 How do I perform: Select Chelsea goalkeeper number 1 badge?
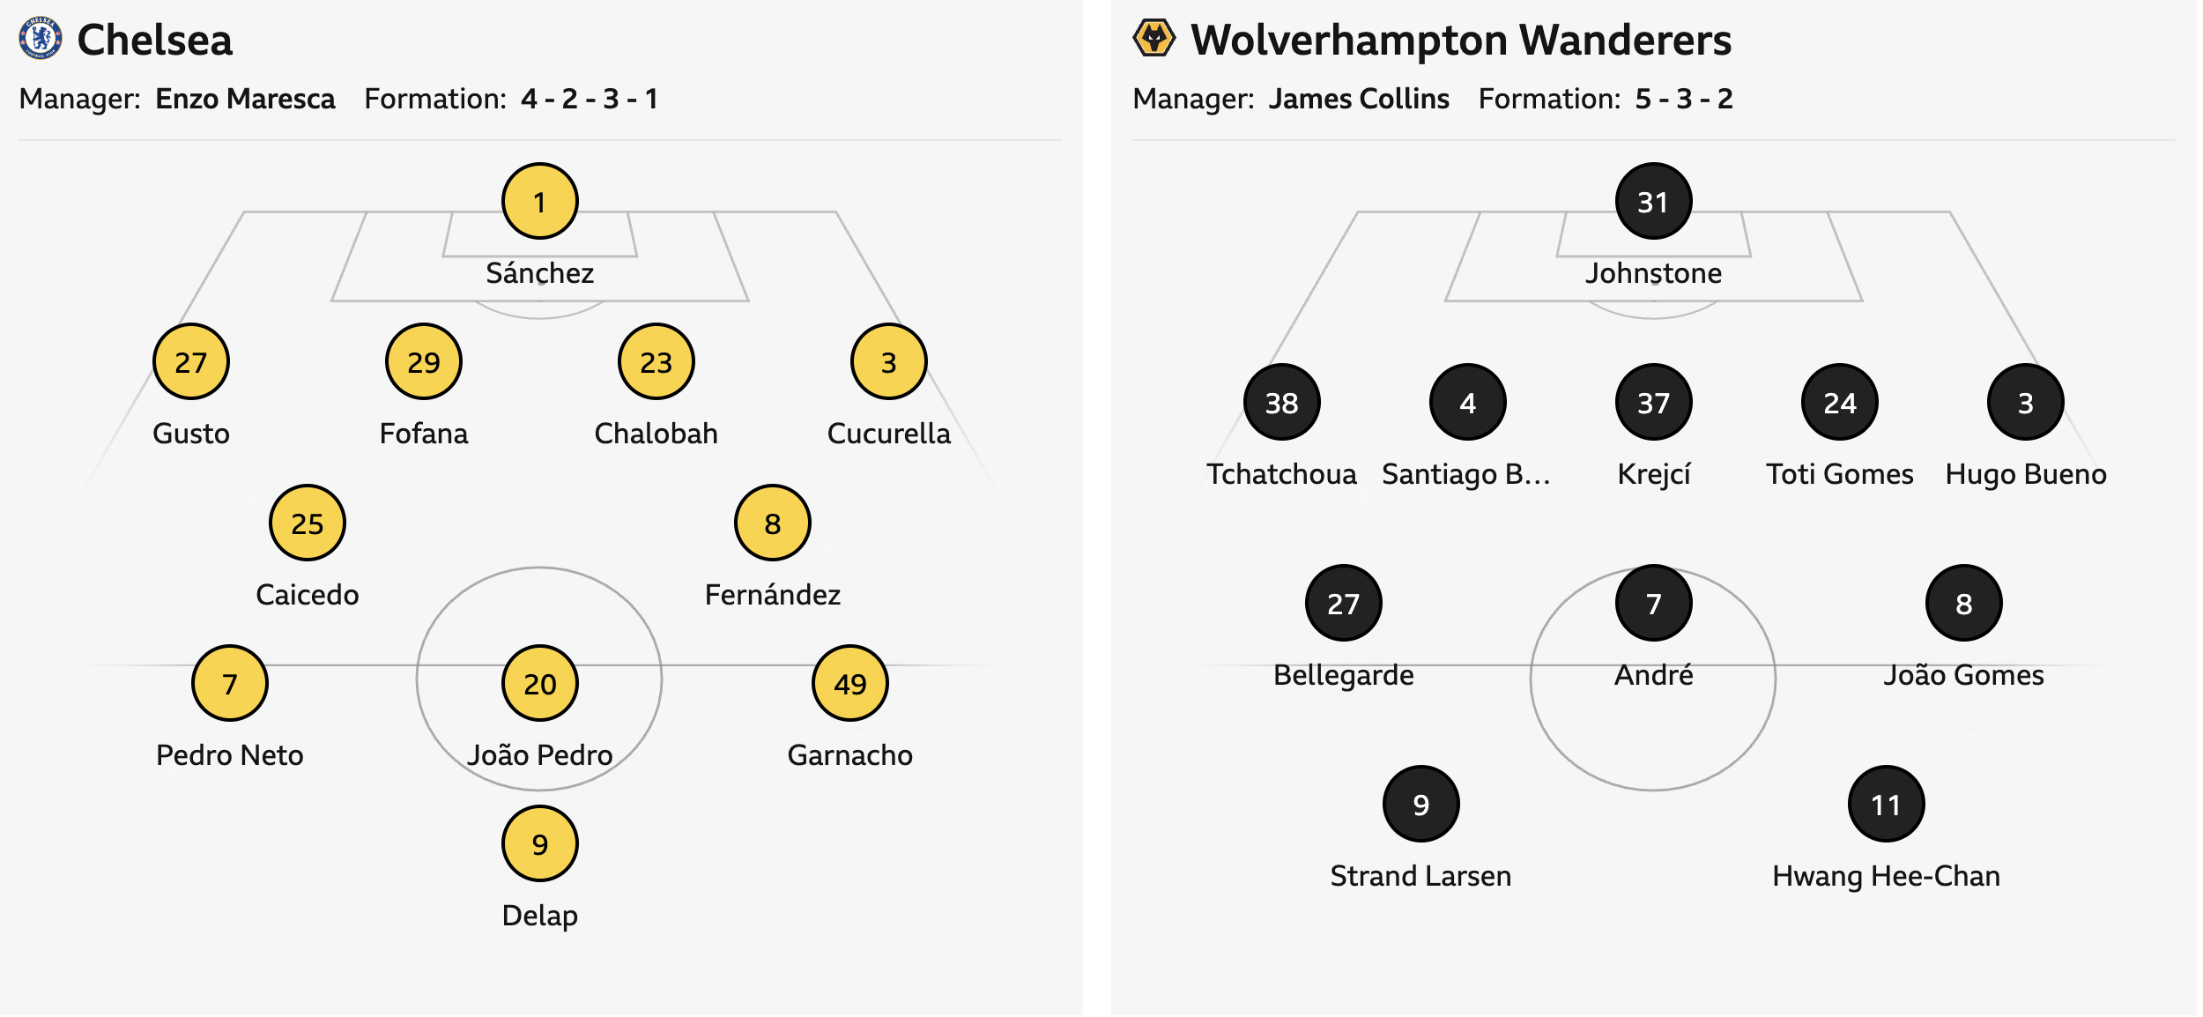540,202
